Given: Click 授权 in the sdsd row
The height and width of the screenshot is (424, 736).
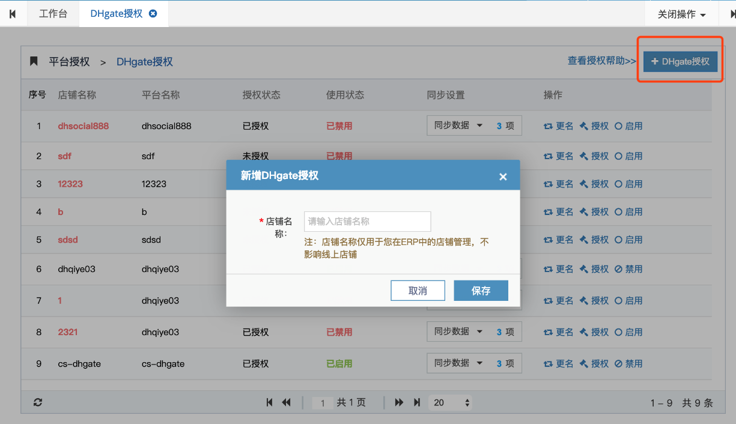Looking at the screenshot, I should tap(594, 240).
